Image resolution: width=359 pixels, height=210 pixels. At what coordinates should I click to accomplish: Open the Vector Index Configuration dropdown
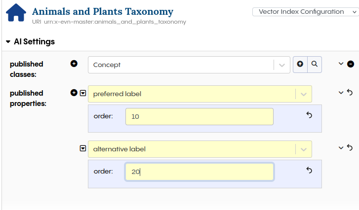click(x=305, y=12)
